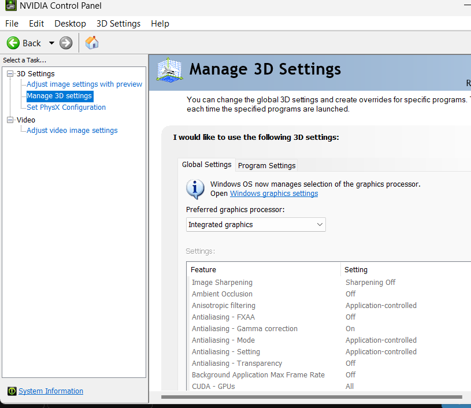Click the All value for CUDA - GPUs
Image resolution: width=471 pixels, height=408 pixels.
click(349, 387)
